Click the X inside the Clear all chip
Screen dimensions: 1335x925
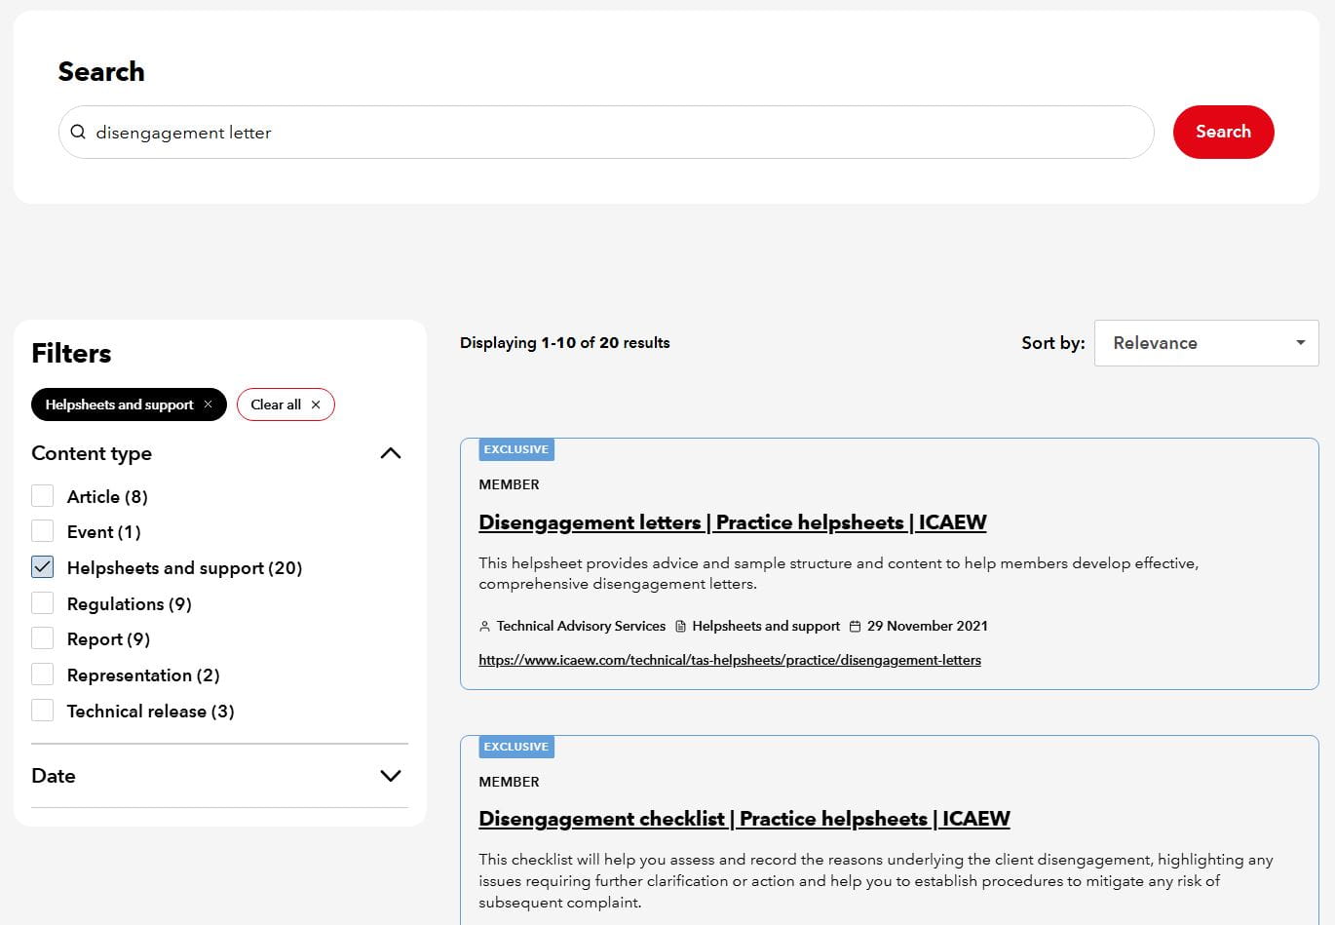[316, 404]
